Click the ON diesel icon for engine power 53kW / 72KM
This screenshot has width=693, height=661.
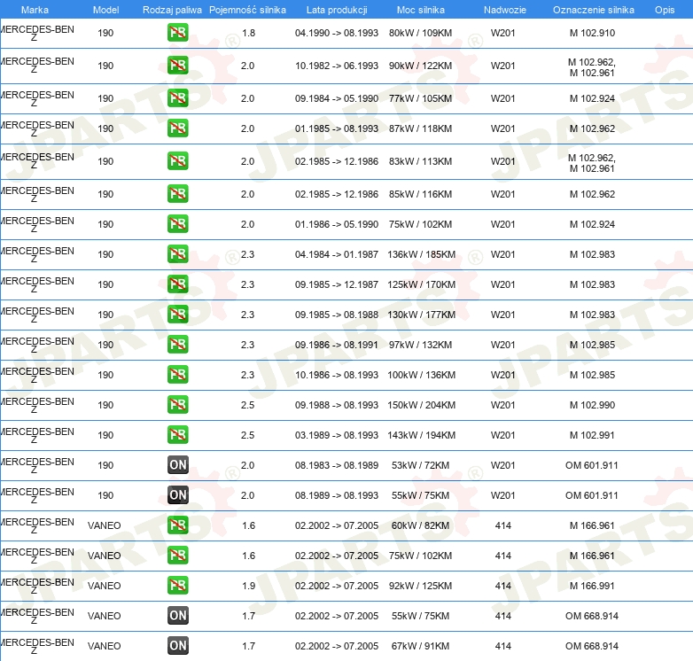(x=178, y=465)
